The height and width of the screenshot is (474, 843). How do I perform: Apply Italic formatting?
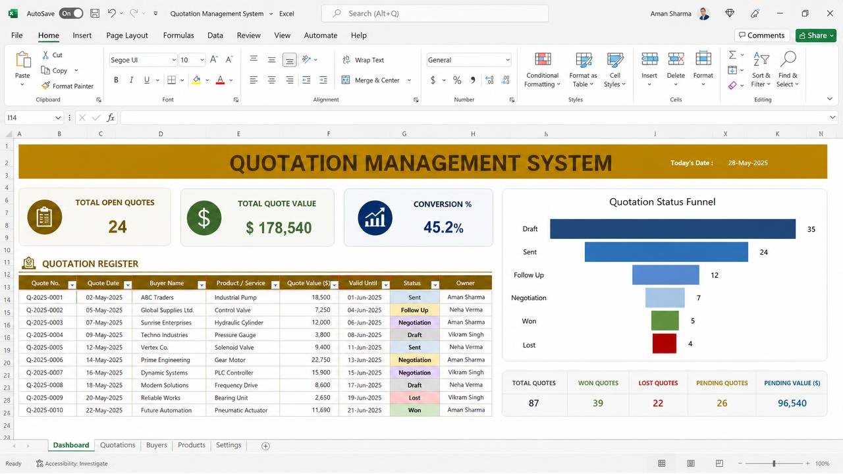(x=131, y=80)
